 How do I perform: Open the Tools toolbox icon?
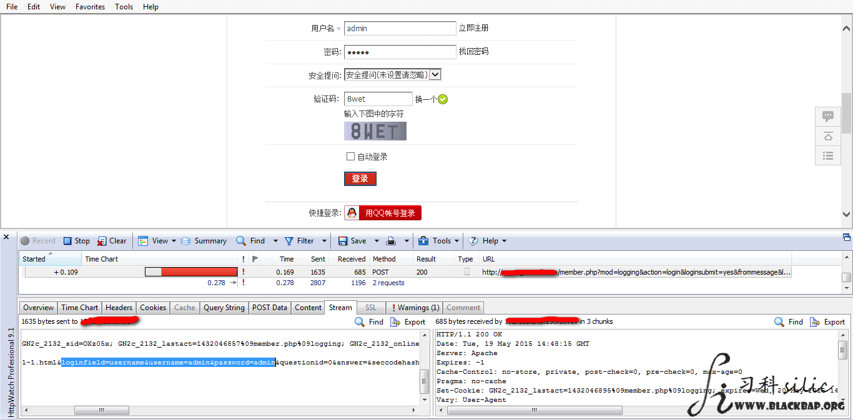click(x=423, y=241)
